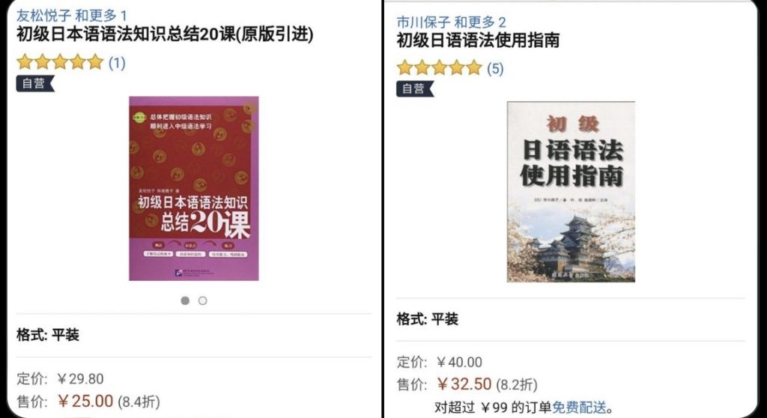Select the first image carousel dot
The width and height of the screenshot is (767, 418).
pos(185,300)
